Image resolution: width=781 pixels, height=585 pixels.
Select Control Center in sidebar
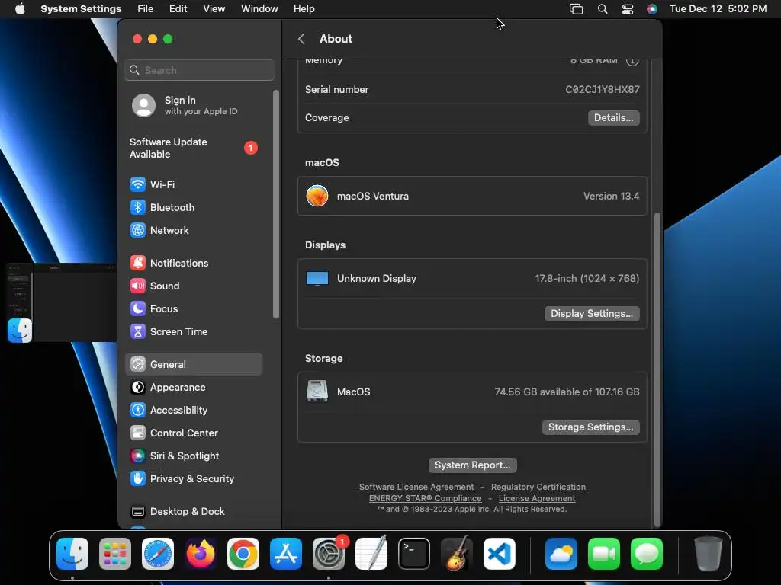point(193,433)
